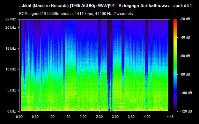Click the red top of color scale bar
Viewport: 199px width, 124px height.
175,20
